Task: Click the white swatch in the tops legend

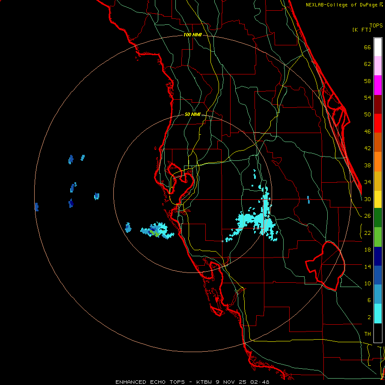Action: [378, 47]
